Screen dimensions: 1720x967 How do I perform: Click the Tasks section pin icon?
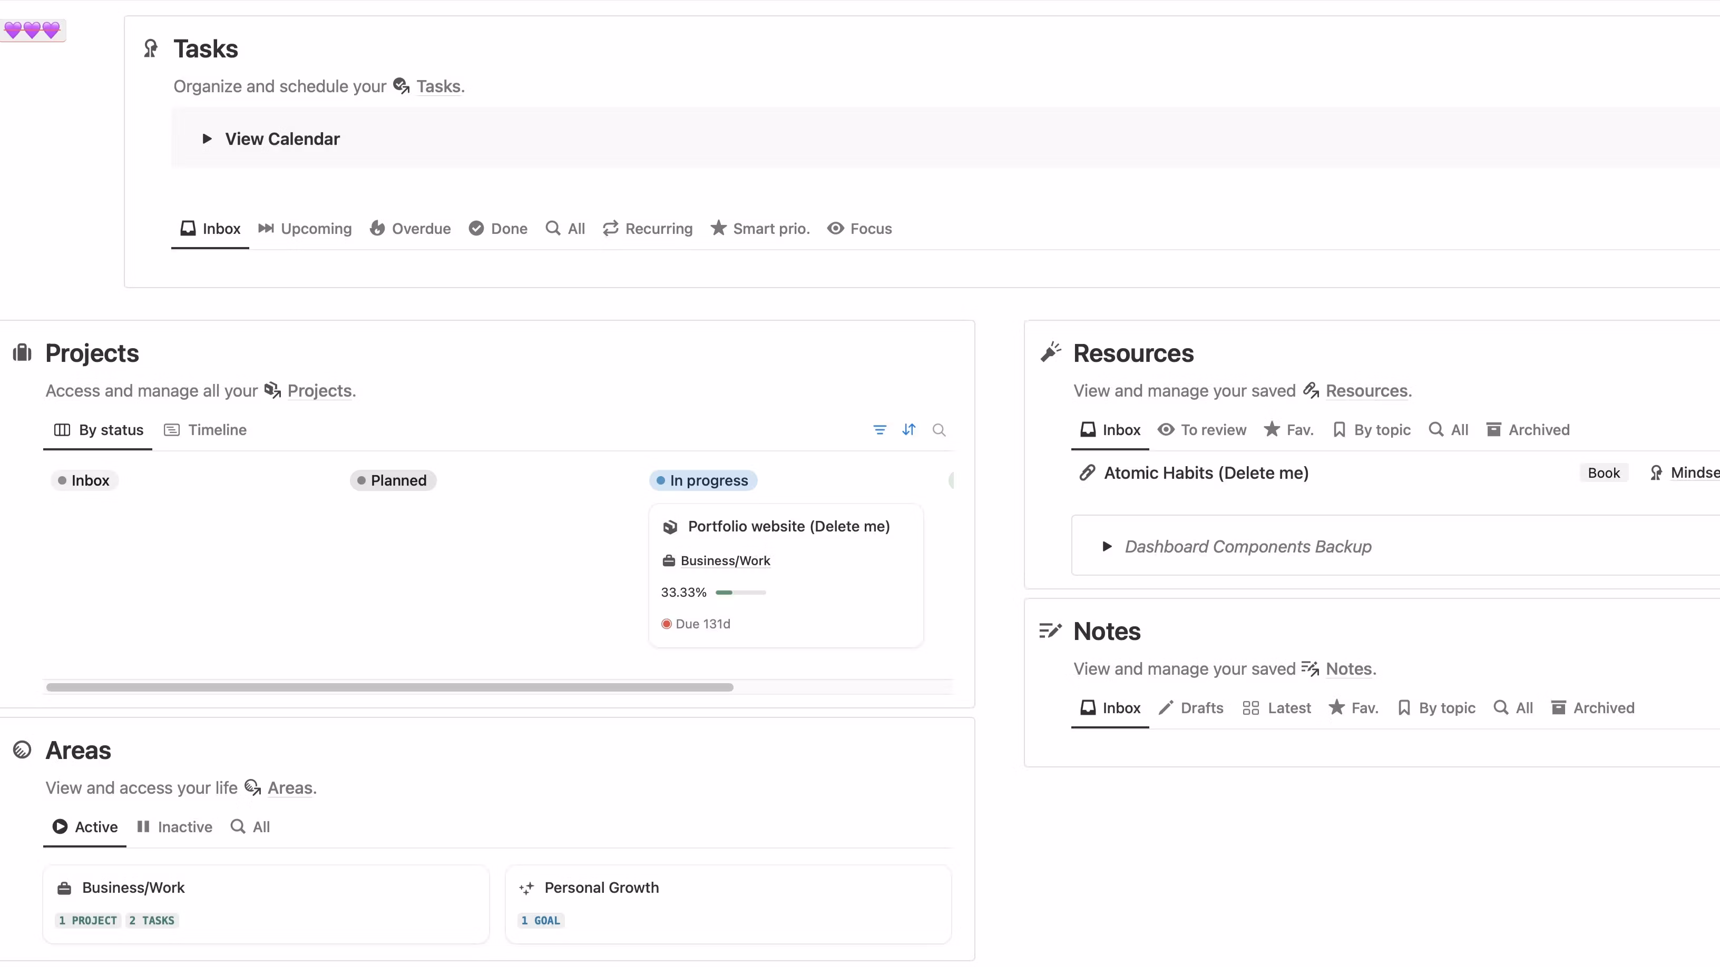pyautogui.click(x=151, y=48)
